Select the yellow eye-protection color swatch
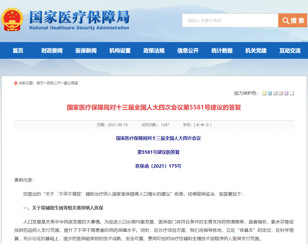 tap(264, 93)
